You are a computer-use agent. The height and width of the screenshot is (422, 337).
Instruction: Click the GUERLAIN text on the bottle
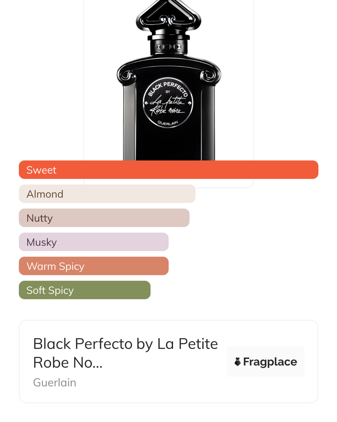168,123
